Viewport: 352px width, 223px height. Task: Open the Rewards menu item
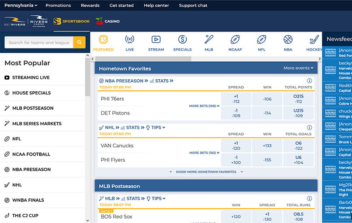[x=90, y=5]
